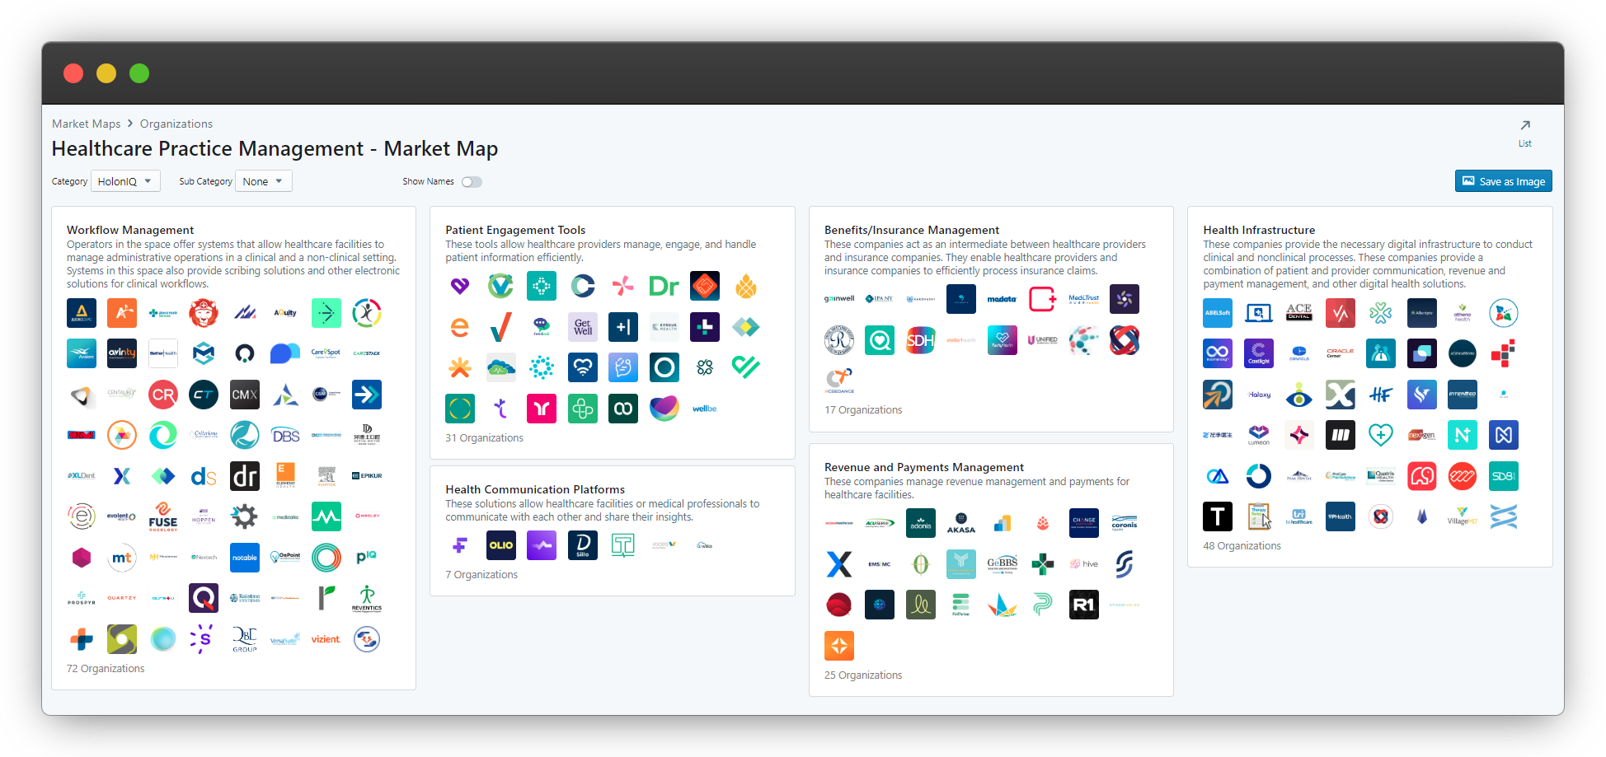Click the 'Benefits/Insurance Management' heading
1606x757 pixels.
[912, 230]
